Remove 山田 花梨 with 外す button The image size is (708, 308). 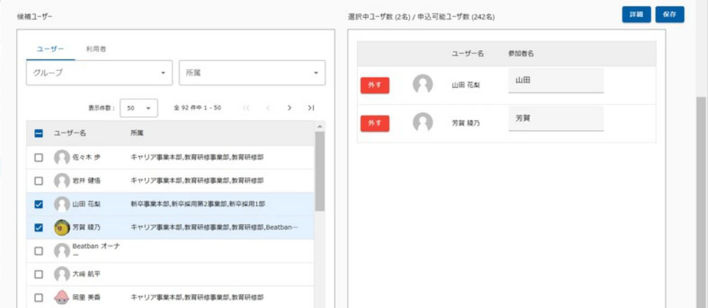pyautogui.click(x=375, y=85)
